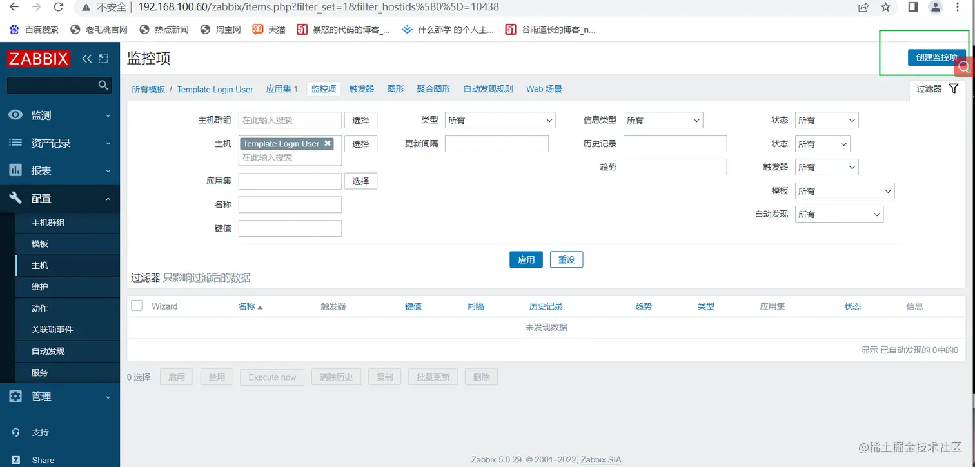The width and height of the screenshot is (975, 467).
Task: Open the 信息类型 dropdown
Action: point(663,120)
